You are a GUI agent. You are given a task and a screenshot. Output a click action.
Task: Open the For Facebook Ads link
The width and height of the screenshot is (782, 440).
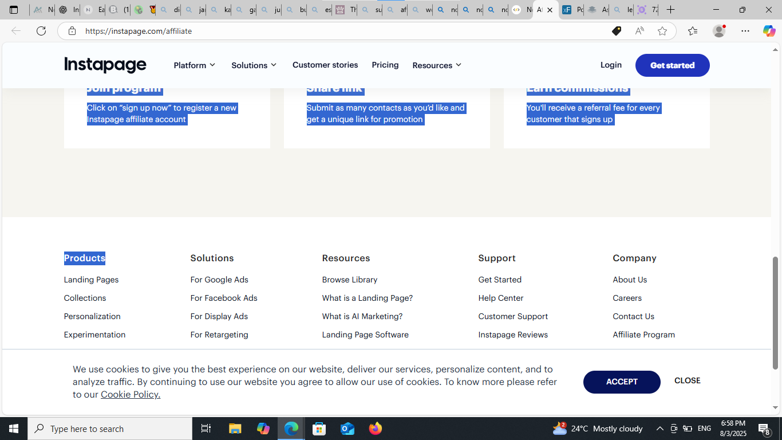(224, 298)
